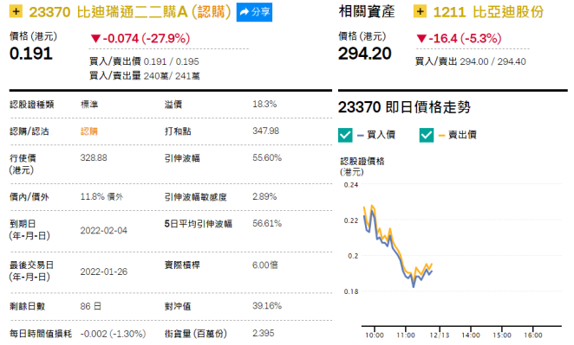Uncheck the 賣出價 checkbox

(x=427, y=135)
